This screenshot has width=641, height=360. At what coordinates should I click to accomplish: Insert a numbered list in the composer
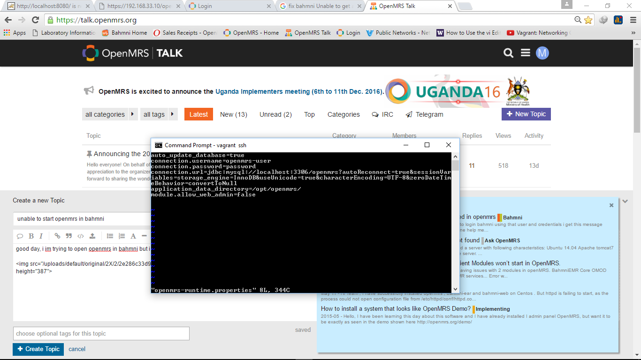122,236
